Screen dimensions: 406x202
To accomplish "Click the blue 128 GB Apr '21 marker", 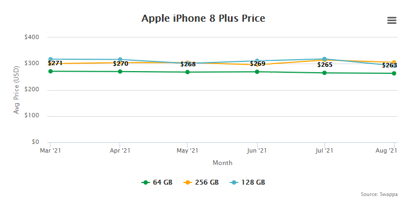I will (120, 60).
